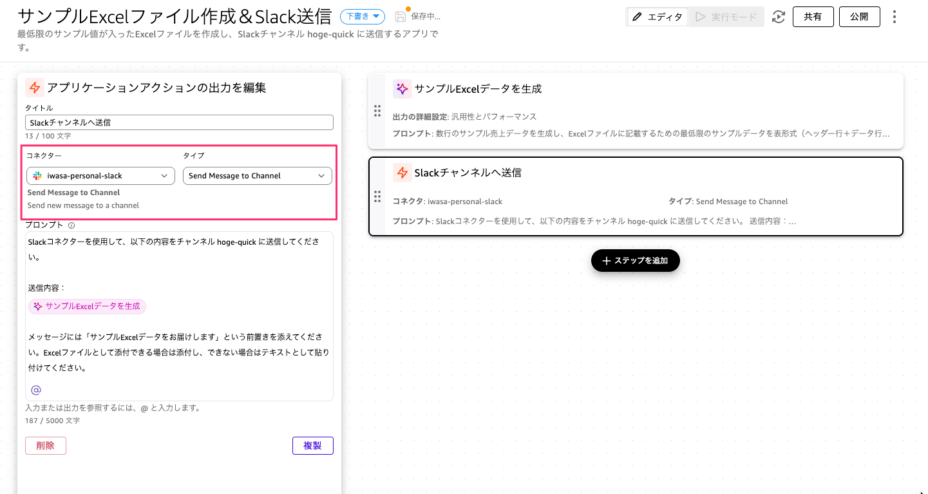Click the 削除 button
Screen dimensions: 928x494
click(46, 446)
